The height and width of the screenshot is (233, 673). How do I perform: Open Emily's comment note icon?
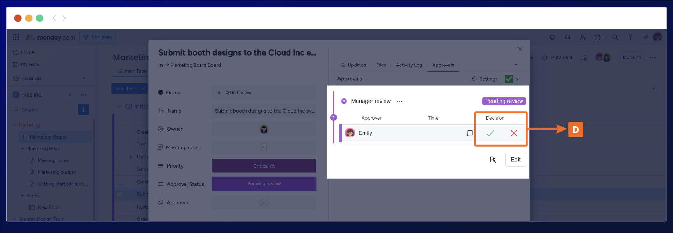click(x=470, y=133)
